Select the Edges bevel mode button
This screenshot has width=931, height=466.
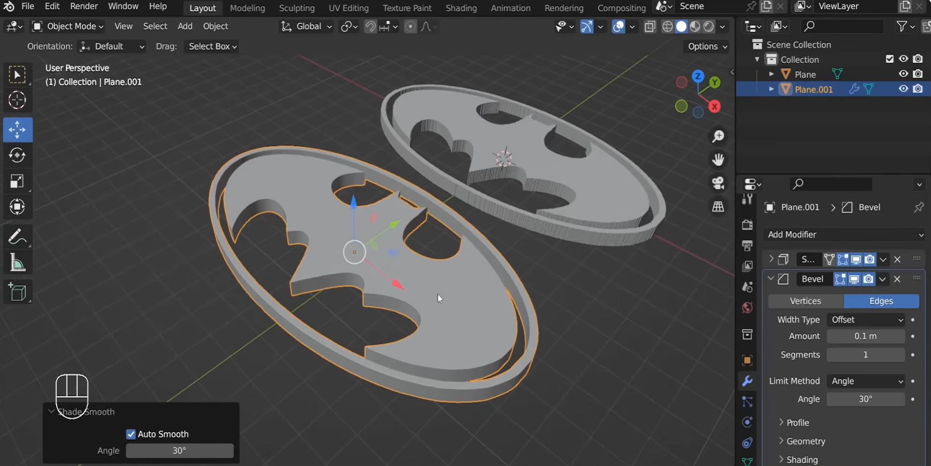[881, 301]
